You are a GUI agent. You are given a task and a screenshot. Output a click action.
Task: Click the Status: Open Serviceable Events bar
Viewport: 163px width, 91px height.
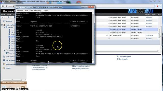(13, 82)
